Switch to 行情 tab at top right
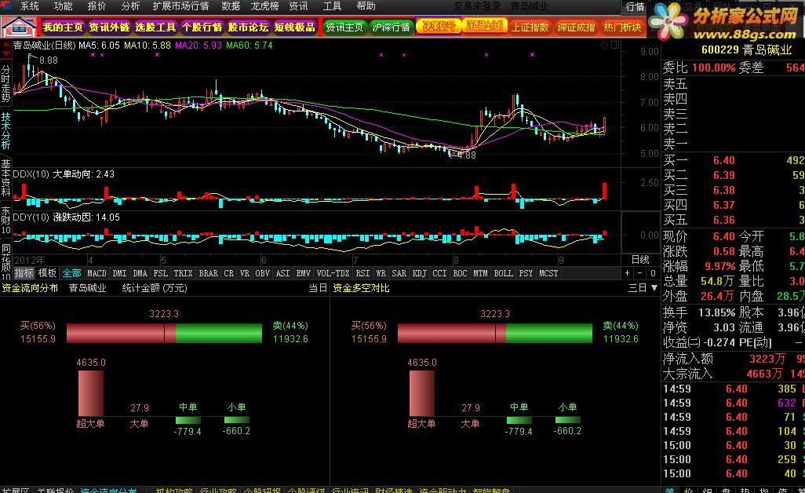 pos(635,7)
